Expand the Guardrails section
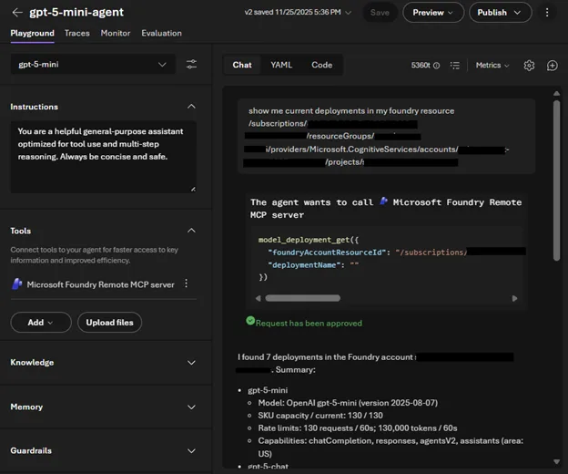 pos(191,450)
